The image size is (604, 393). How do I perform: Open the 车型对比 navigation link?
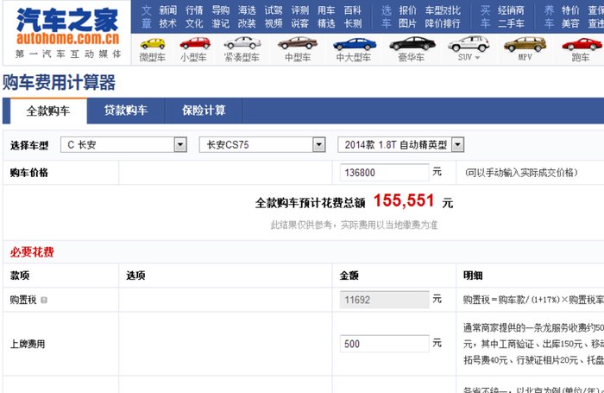pyautogui.click(x=443, y=10)
